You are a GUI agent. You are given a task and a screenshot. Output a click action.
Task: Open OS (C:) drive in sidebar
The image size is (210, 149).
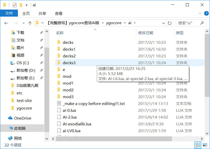click(23, 63)
